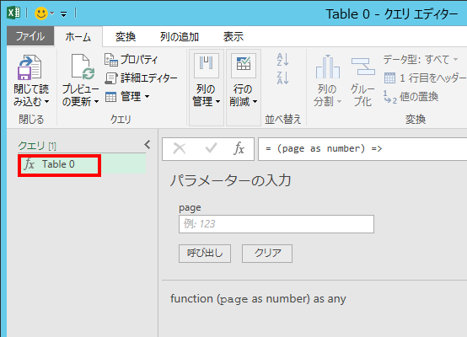The image size is (467, 337).
Task: Click the fx function icon in formula bar
Action: (239, 148)
